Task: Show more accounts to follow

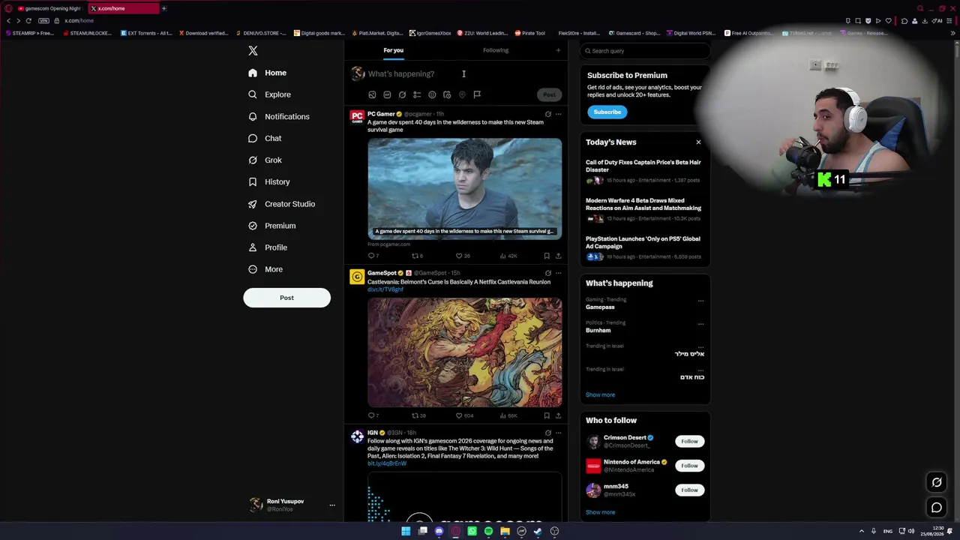Action: (600, 512)
